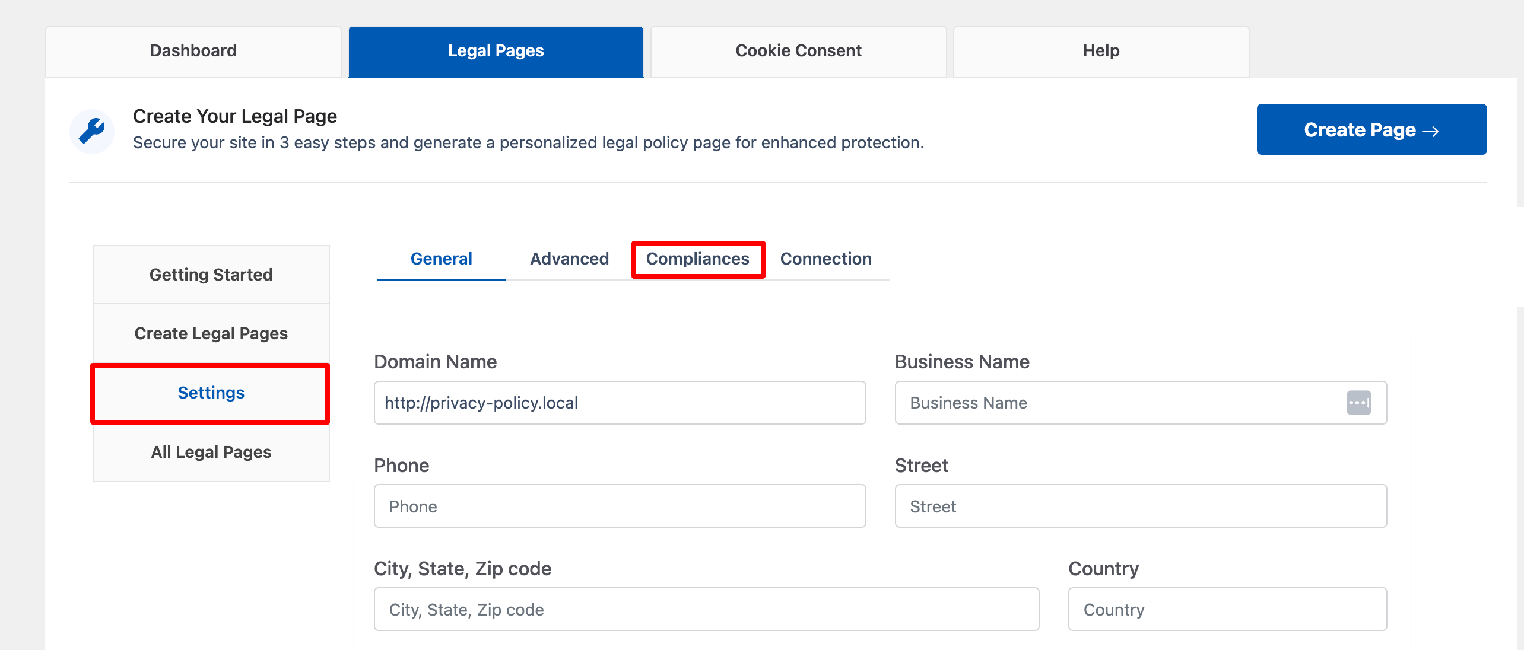The image size is (1524, 650).
Task: Click the Phone input field
Action: coord(619,506)
